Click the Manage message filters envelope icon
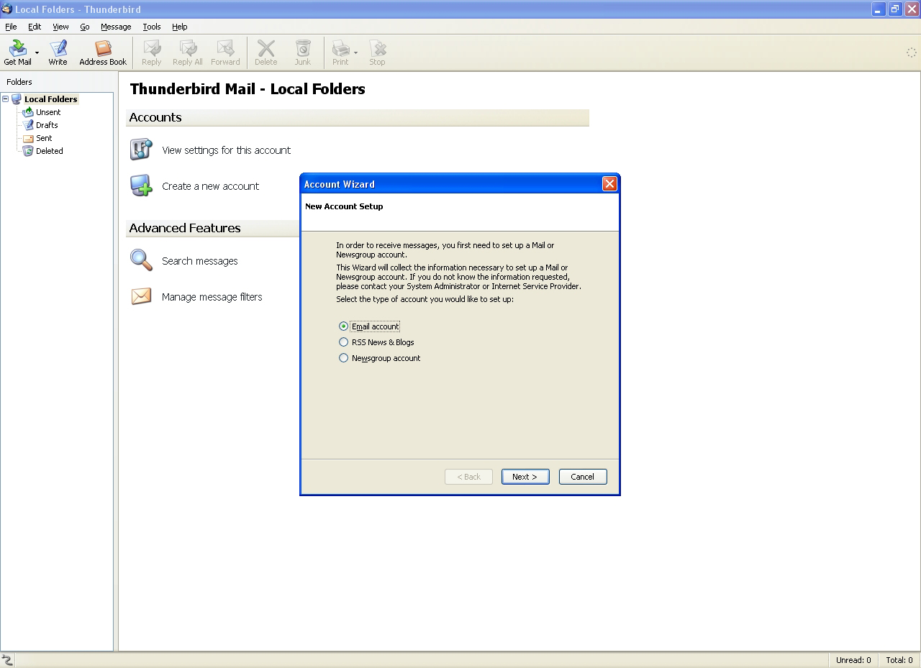Screen dimensions: 921x668 tap(141, 296)
